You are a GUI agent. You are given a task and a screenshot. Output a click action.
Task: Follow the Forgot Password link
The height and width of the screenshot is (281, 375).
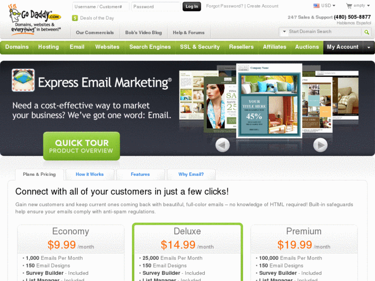click(x=224, y=6)
